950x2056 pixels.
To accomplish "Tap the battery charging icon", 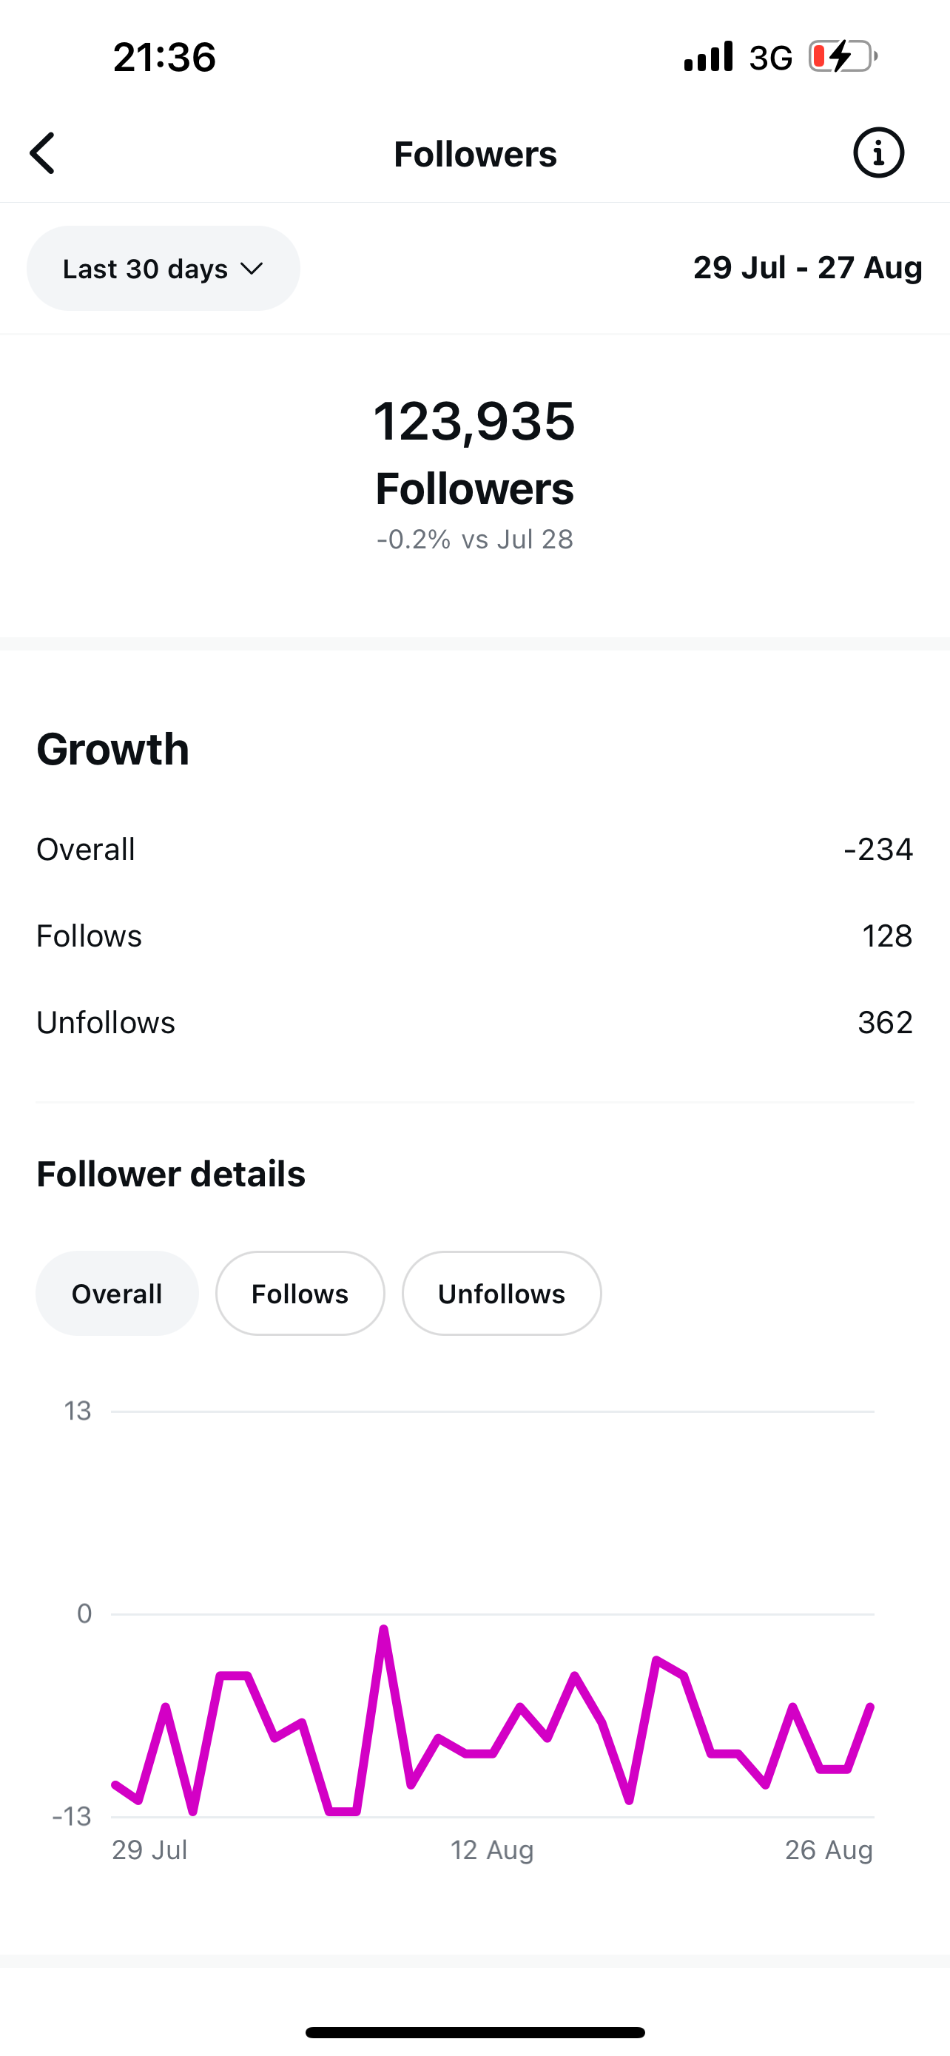I will point(842,57).
